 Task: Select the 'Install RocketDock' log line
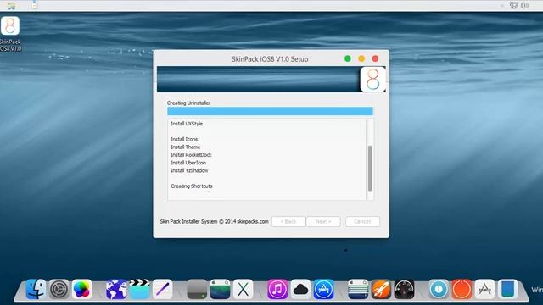point(191,155)
